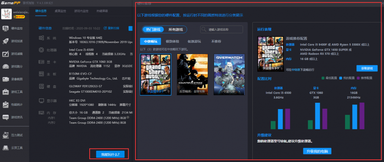This screenshot has width=384, height=162.
Task: Click the green 最低配置 legend swatch
Action: point(323,78)
